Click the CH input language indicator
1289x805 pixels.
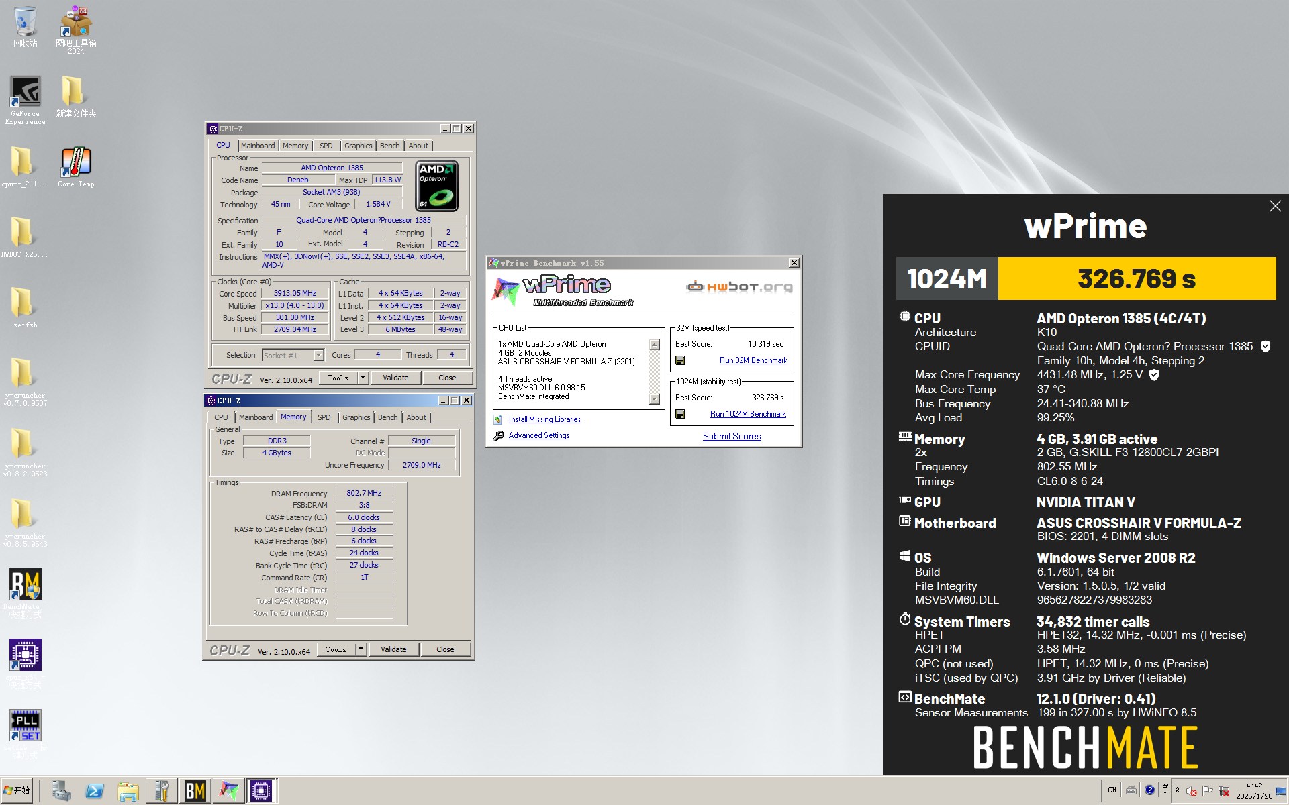click(x=1112, y=790)
